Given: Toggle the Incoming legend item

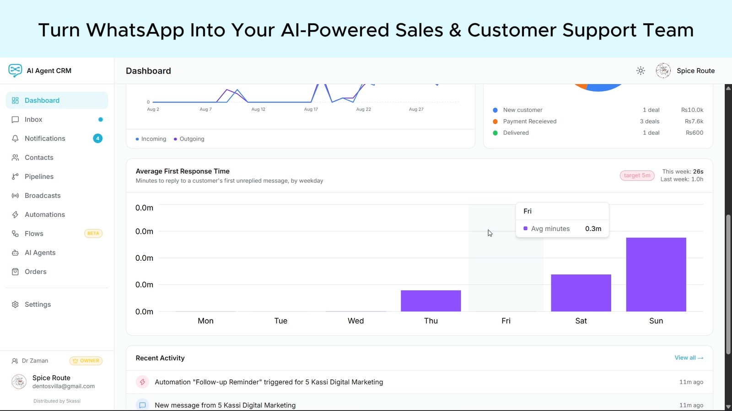Looking at the screenshot, I should pyautogui.click(x=151, y=139).
